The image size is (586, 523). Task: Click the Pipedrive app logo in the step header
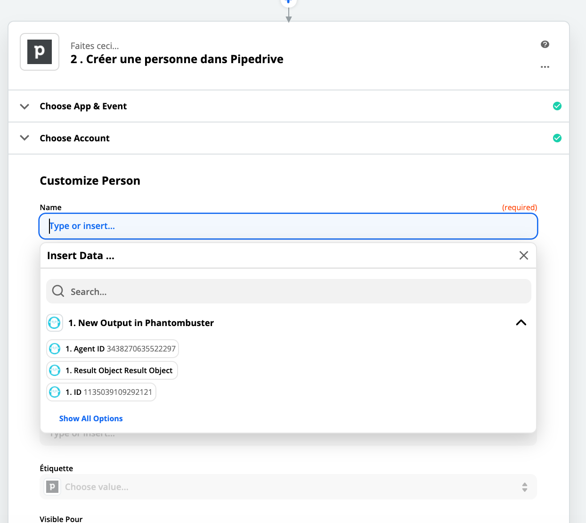40,52
